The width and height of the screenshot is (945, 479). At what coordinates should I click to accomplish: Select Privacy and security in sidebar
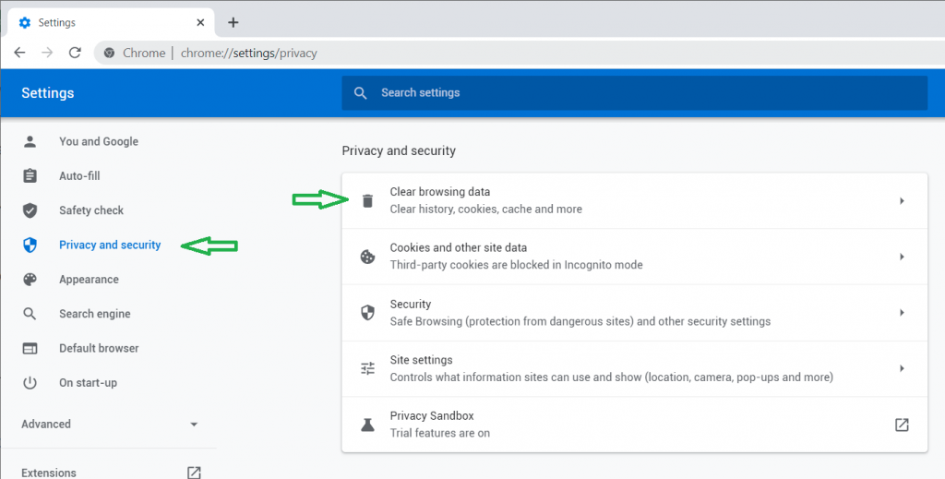tap(110, 245)
